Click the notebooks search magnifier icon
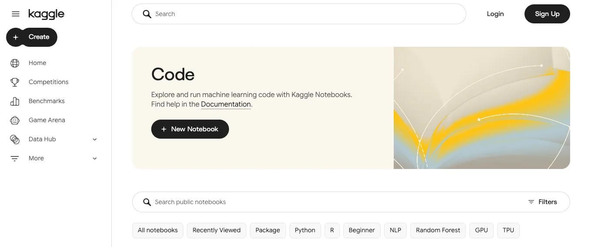The image size is (591, 247). coord(147,202)
